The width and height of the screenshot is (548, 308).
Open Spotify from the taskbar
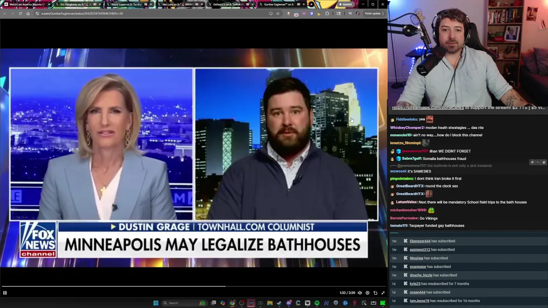coord(317,303)
